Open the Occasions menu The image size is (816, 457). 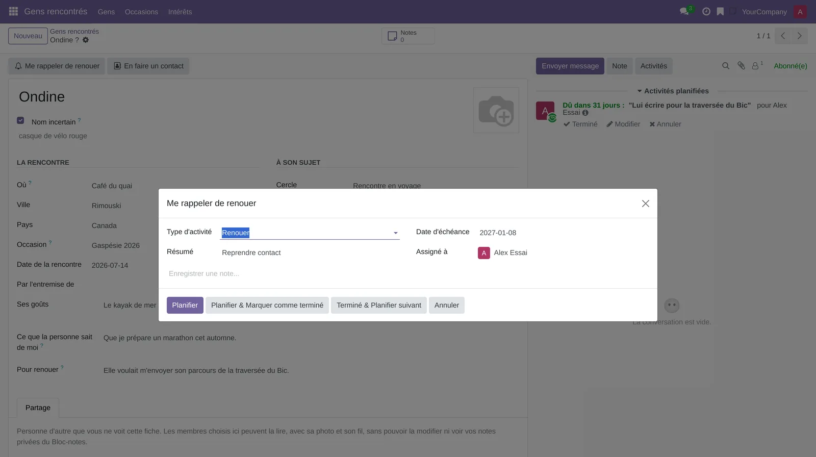[x=141, y=12]
